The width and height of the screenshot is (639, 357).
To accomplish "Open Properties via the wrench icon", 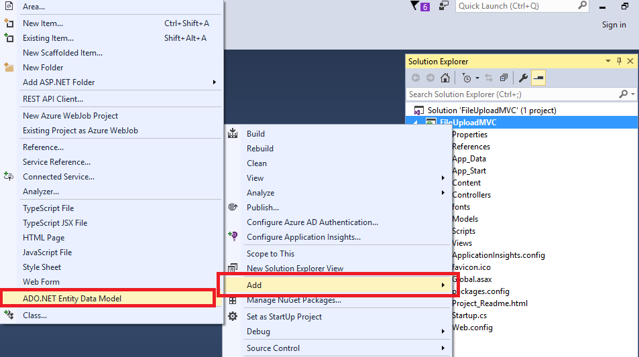I will pyautogui.click(x=523, y=78).
